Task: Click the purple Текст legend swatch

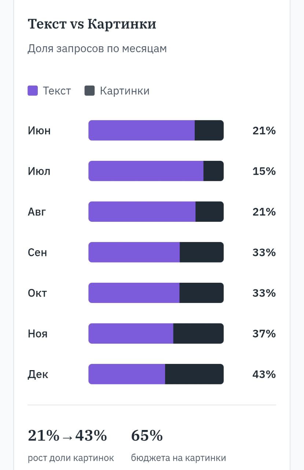Action: click(x=33, y=91)
